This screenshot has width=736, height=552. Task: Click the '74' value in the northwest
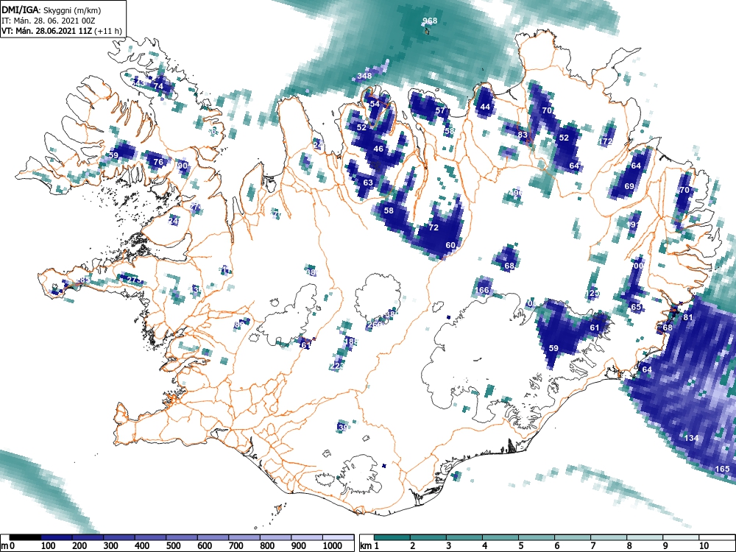point(159,86)
